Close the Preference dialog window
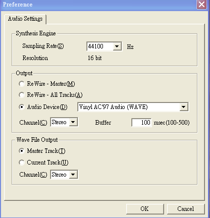Screen dimensions: 210x218 coord(201,5)
